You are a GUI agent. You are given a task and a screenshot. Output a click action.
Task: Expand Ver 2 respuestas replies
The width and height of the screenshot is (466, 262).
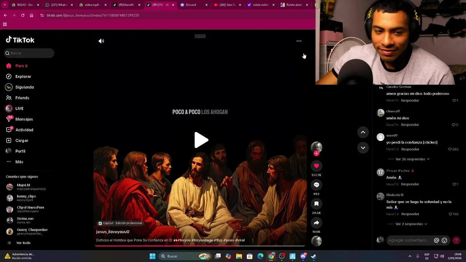[411, 224]
